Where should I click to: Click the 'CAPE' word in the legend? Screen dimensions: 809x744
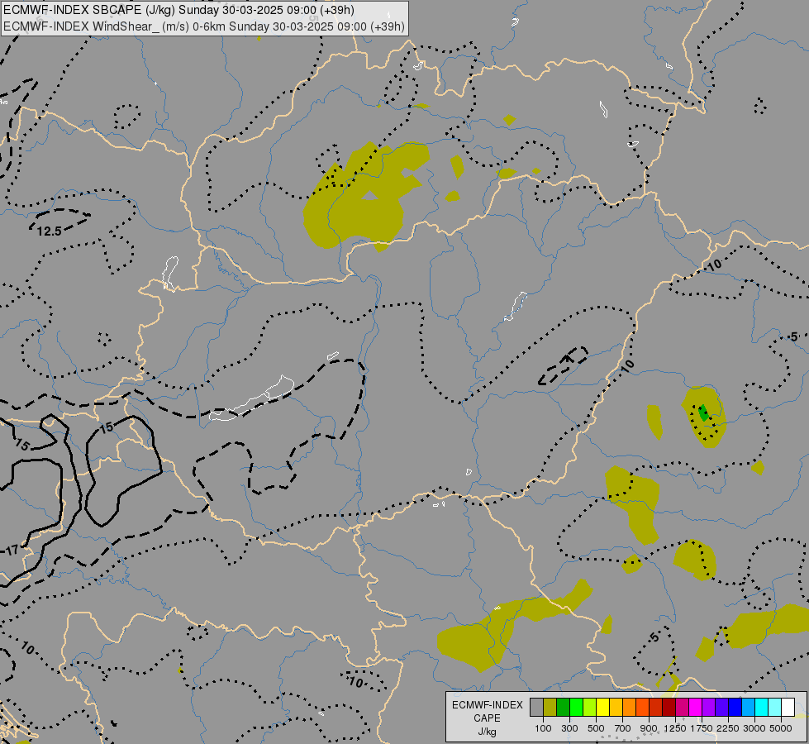click(x=487, y=718)
